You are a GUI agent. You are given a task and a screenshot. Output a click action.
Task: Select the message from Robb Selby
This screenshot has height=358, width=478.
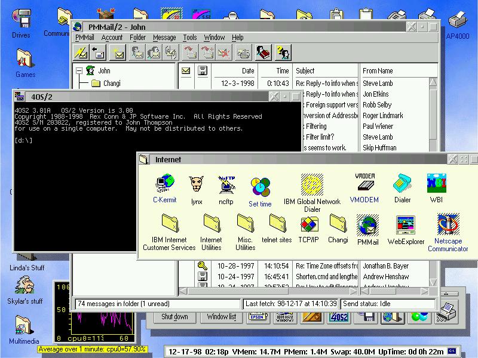tap(377, 105)
